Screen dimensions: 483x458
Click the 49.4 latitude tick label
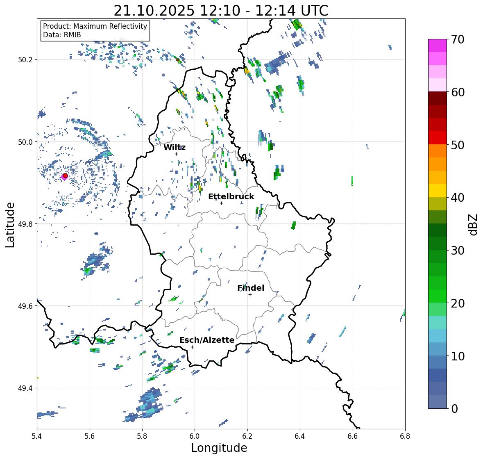point(25,388)
